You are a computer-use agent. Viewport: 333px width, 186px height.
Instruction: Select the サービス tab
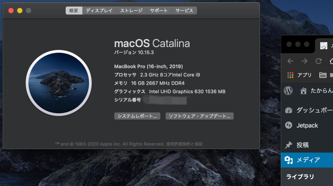(184, 10)
